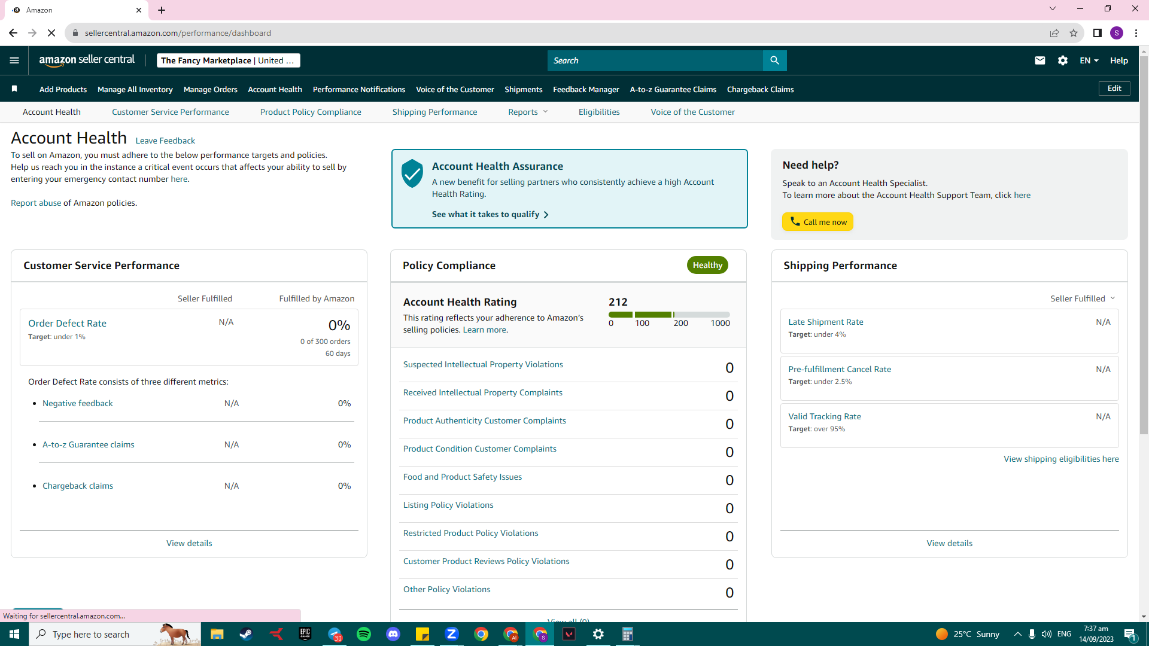This screenshot has width=1149, height=646.
Task: Open Negative feedback metric link
Action: coord(78,403)
